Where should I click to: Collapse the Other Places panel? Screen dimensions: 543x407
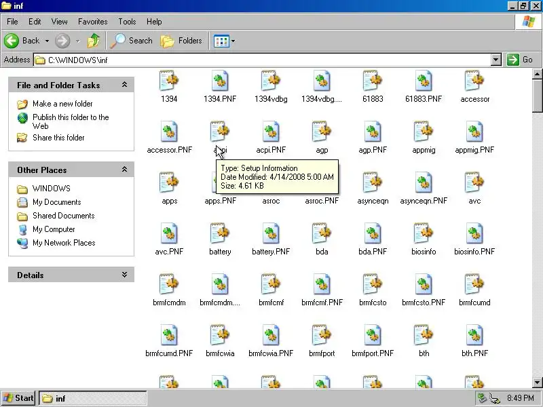pyautogui.click(x=124, y=170)
